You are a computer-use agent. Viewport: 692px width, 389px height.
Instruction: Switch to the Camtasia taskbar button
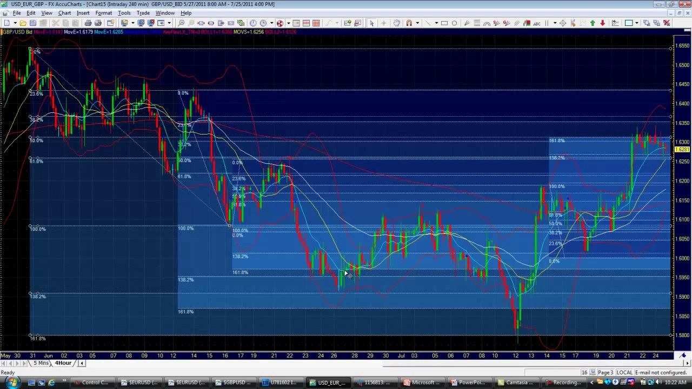click(516, 383)
